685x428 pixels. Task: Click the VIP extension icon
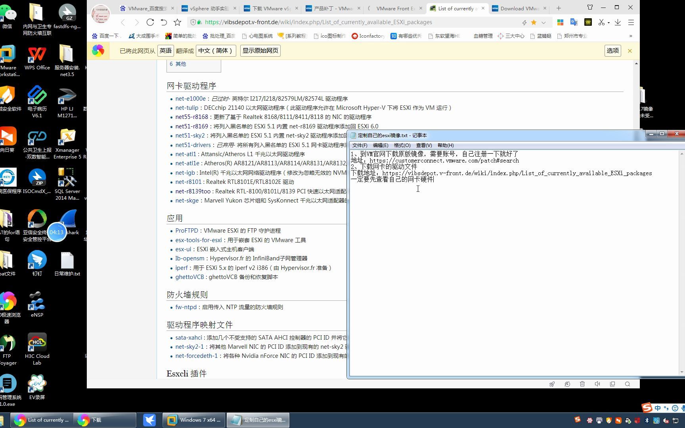coord(588,22)
